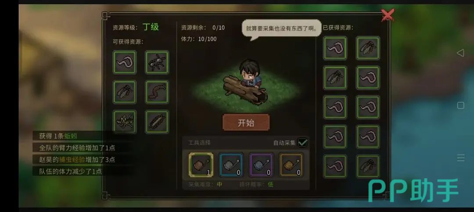The width and height of the screenshot is (474, 212).
Task: Select the blue-bordered net tool
Action: 231,165
